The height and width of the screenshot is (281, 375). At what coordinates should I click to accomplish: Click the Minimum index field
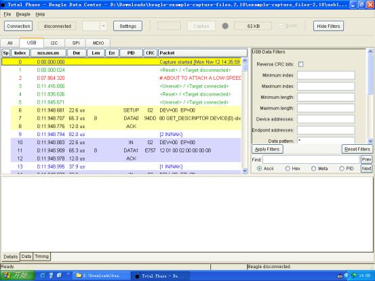point(325,75)
